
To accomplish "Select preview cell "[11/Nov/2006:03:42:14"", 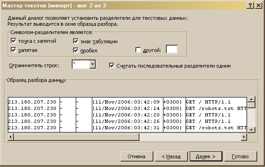I will pos(126,108).
